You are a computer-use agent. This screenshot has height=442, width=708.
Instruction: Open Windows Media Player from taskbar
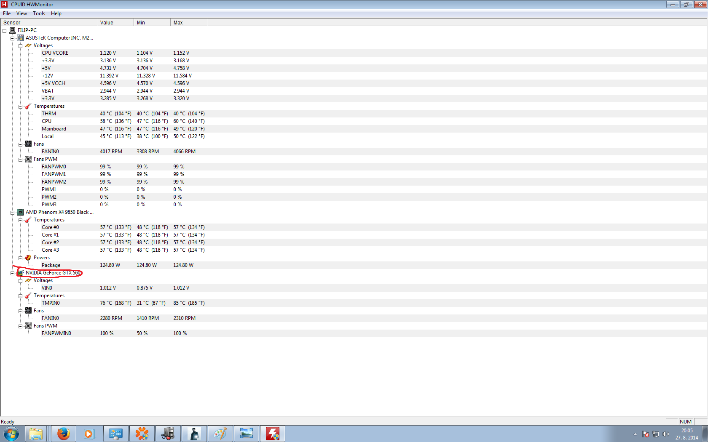[x=89, y=434]
